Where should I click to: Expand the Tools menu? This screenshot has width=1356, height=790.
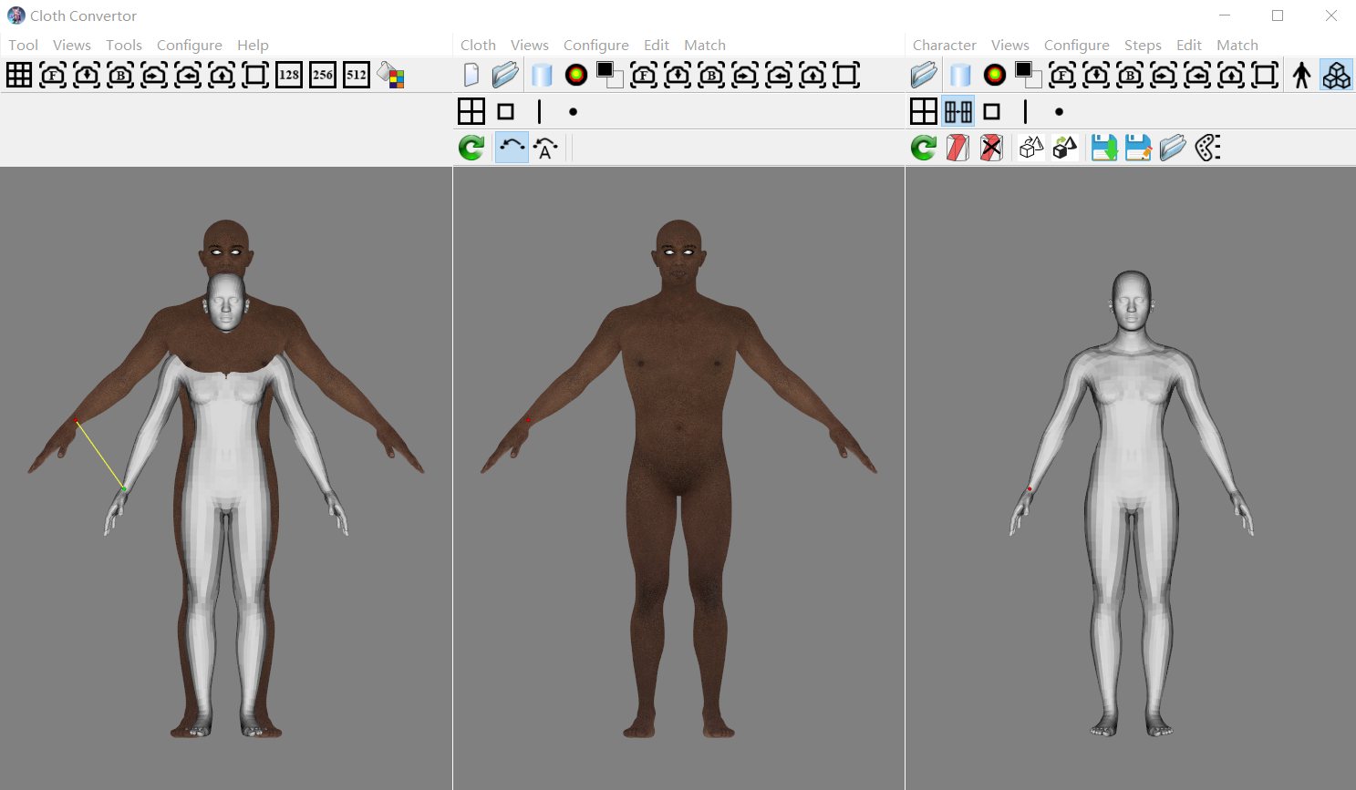pyautogui.click(x=124, y=45)
